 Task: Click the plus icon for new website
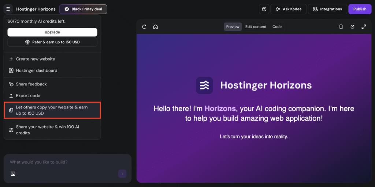tap(11, 59)
